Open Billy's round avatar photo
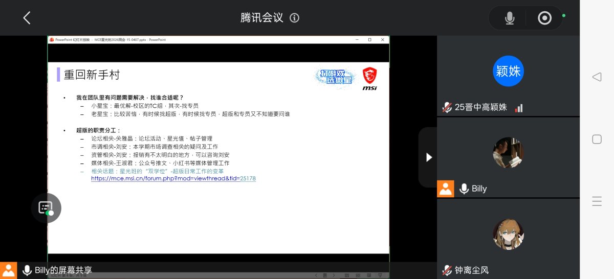Image resolution: width=614 pixels, height=279 pixels. pyautogui.click(x=508, y=153)
